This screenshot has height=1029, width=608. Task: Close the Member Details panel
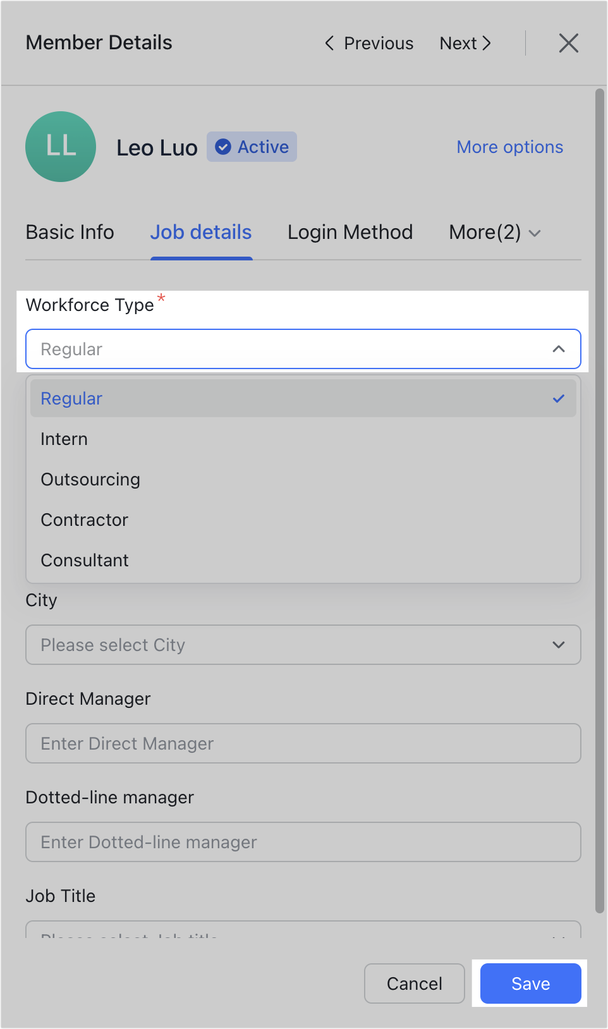pyautogui.click(x=569, y=43)
